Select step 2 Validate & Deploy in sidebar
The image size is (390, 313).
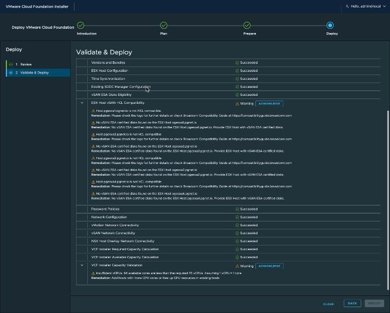click(x=38, y=72)
